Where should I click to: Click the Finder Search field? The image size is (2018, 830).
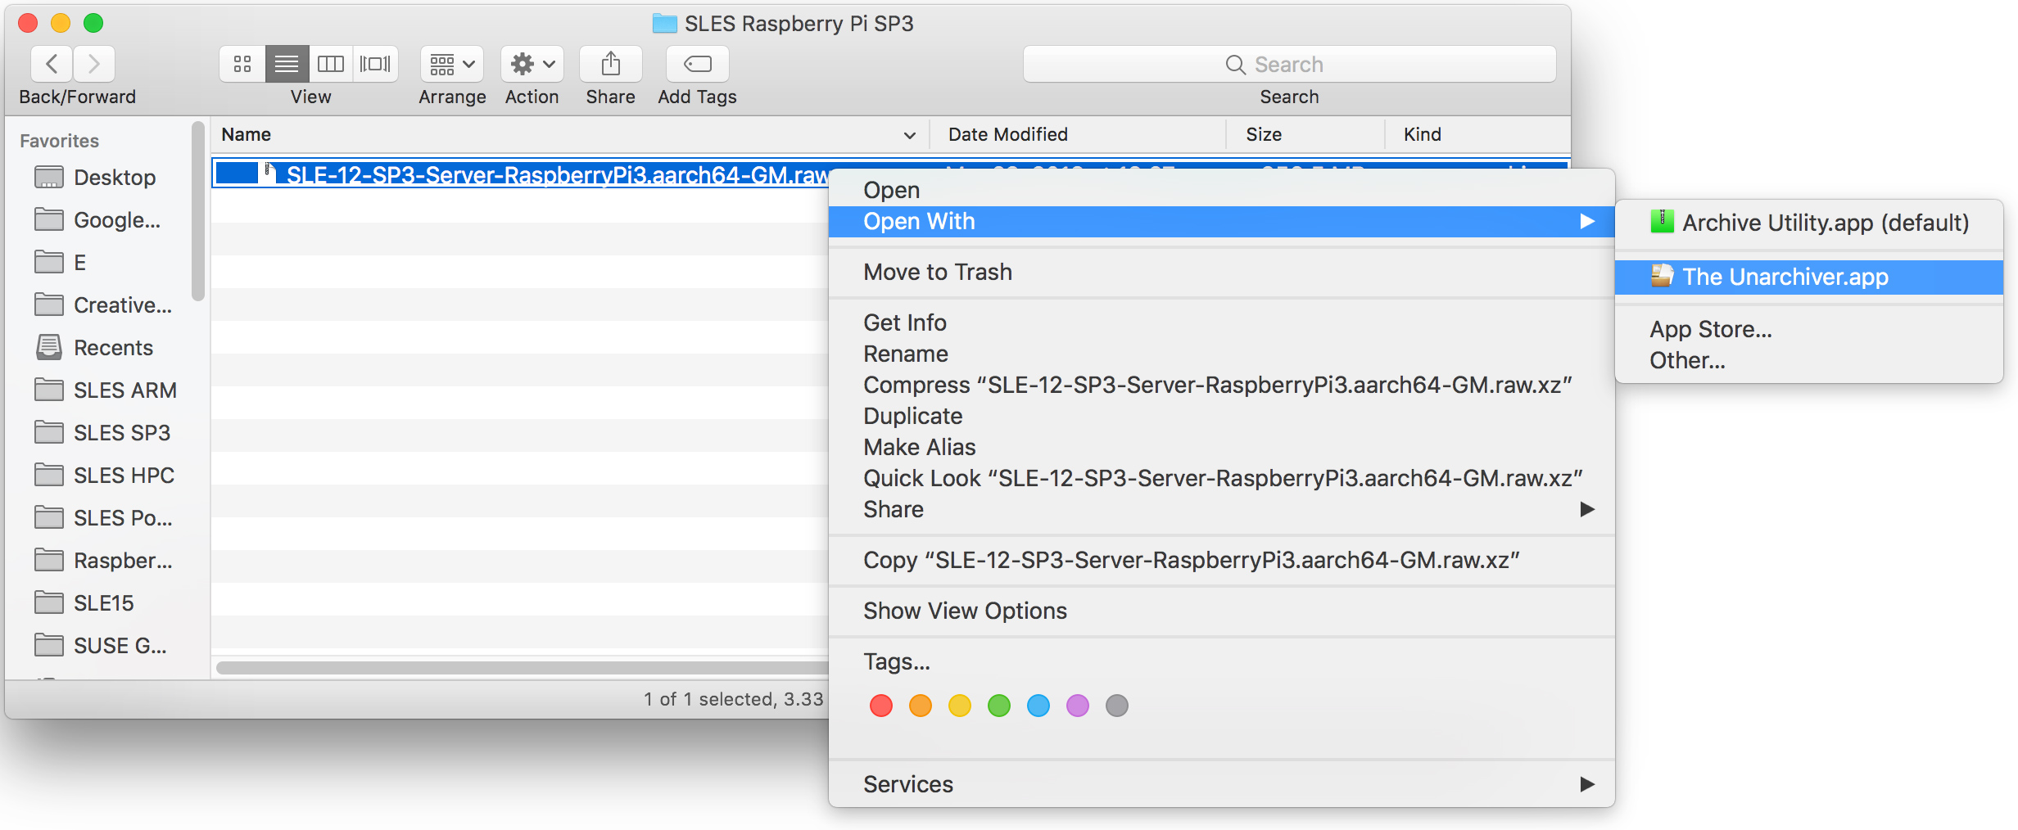[1289, 64]
